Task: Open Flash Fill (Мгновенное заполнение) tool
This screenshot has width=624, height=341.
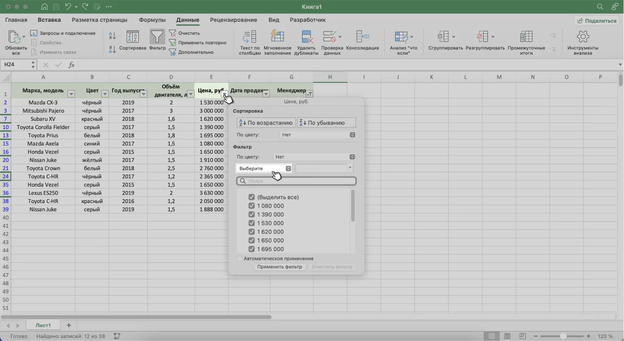Action: click(277, 37)
